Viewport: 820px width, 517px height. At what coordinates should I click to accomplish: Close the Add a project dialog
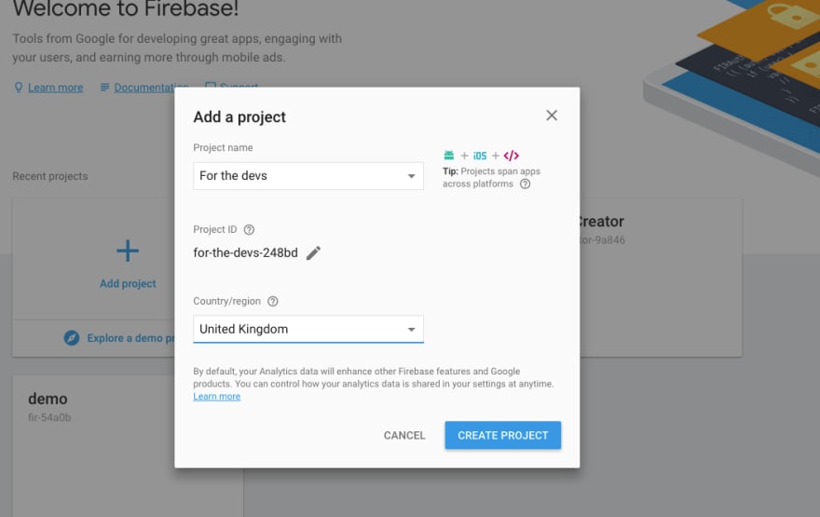[552, 116]
